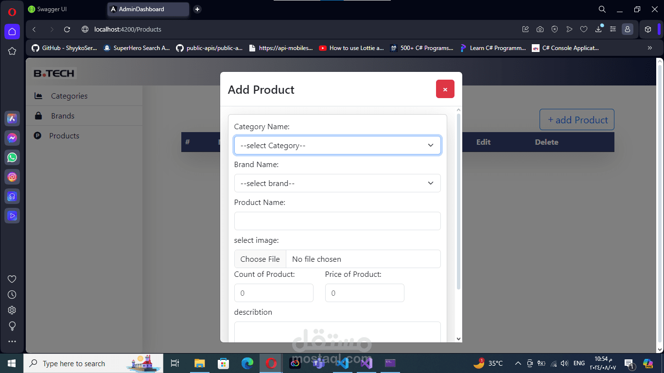This screenshot has width=664, height=373.
Task: Click the Delete column header
Action: (x=546, y=142)
